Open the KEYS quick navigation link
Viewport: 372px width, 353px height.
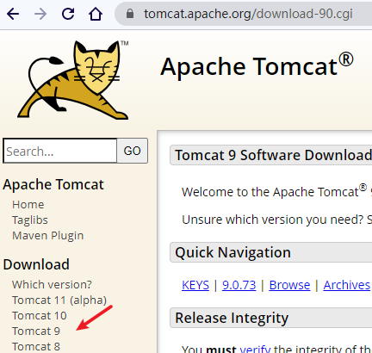(x=195, y=285)
